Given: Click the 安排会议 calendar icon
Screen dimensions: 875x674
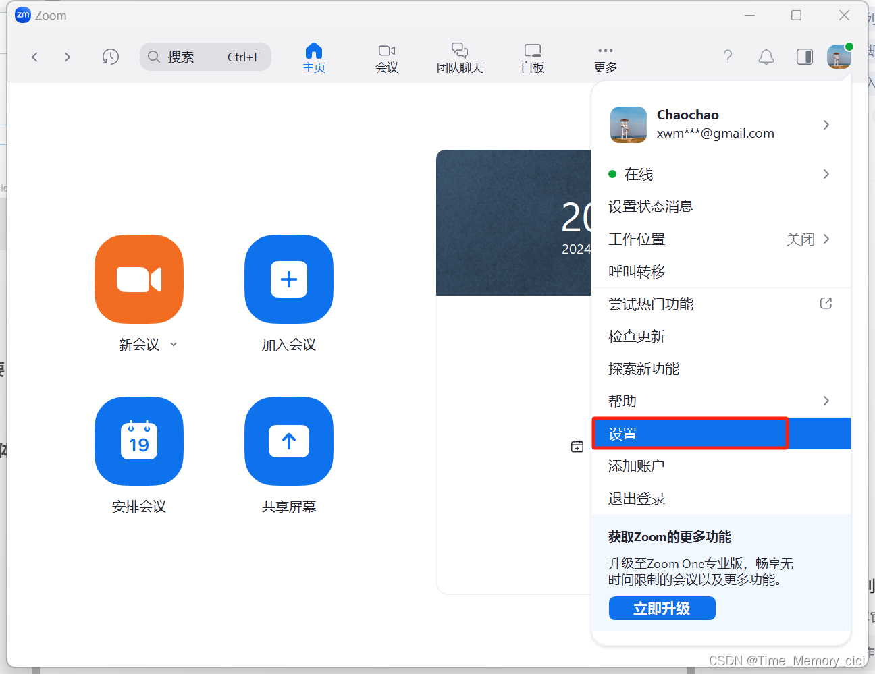Looking at the screenshot, I should (139, 441).
